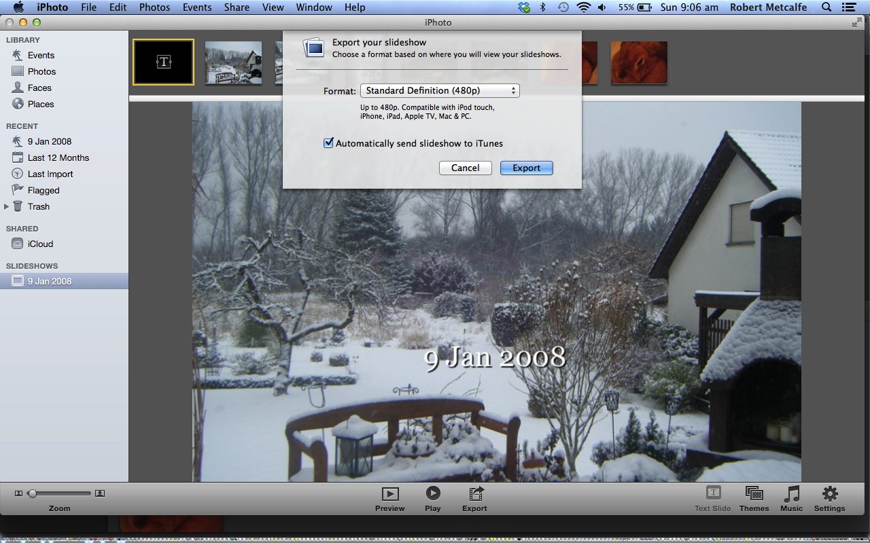This screenshot has height=543, width=870.
Task: Show Flagged photos
Action: 43,190
